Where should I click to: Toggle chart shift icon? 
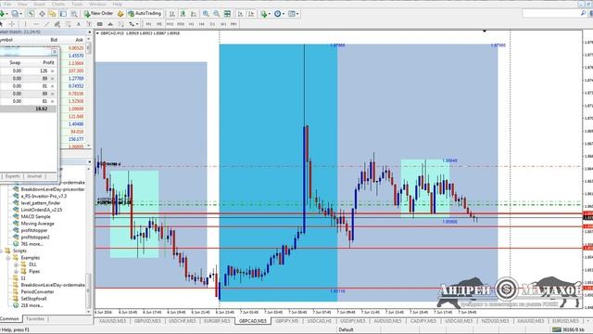(251, 14)
